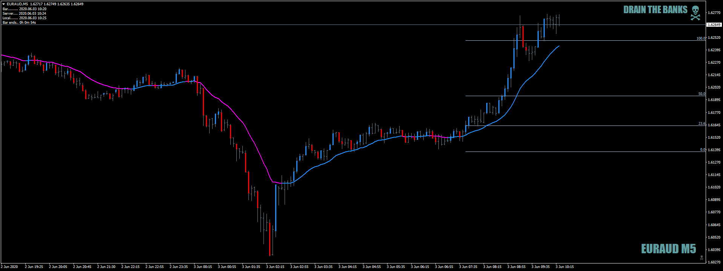Click the 'Bar ends.. 0h 0m 54s' countdown
The width and height of the screenshot is (723, 271).
[19, 23]
